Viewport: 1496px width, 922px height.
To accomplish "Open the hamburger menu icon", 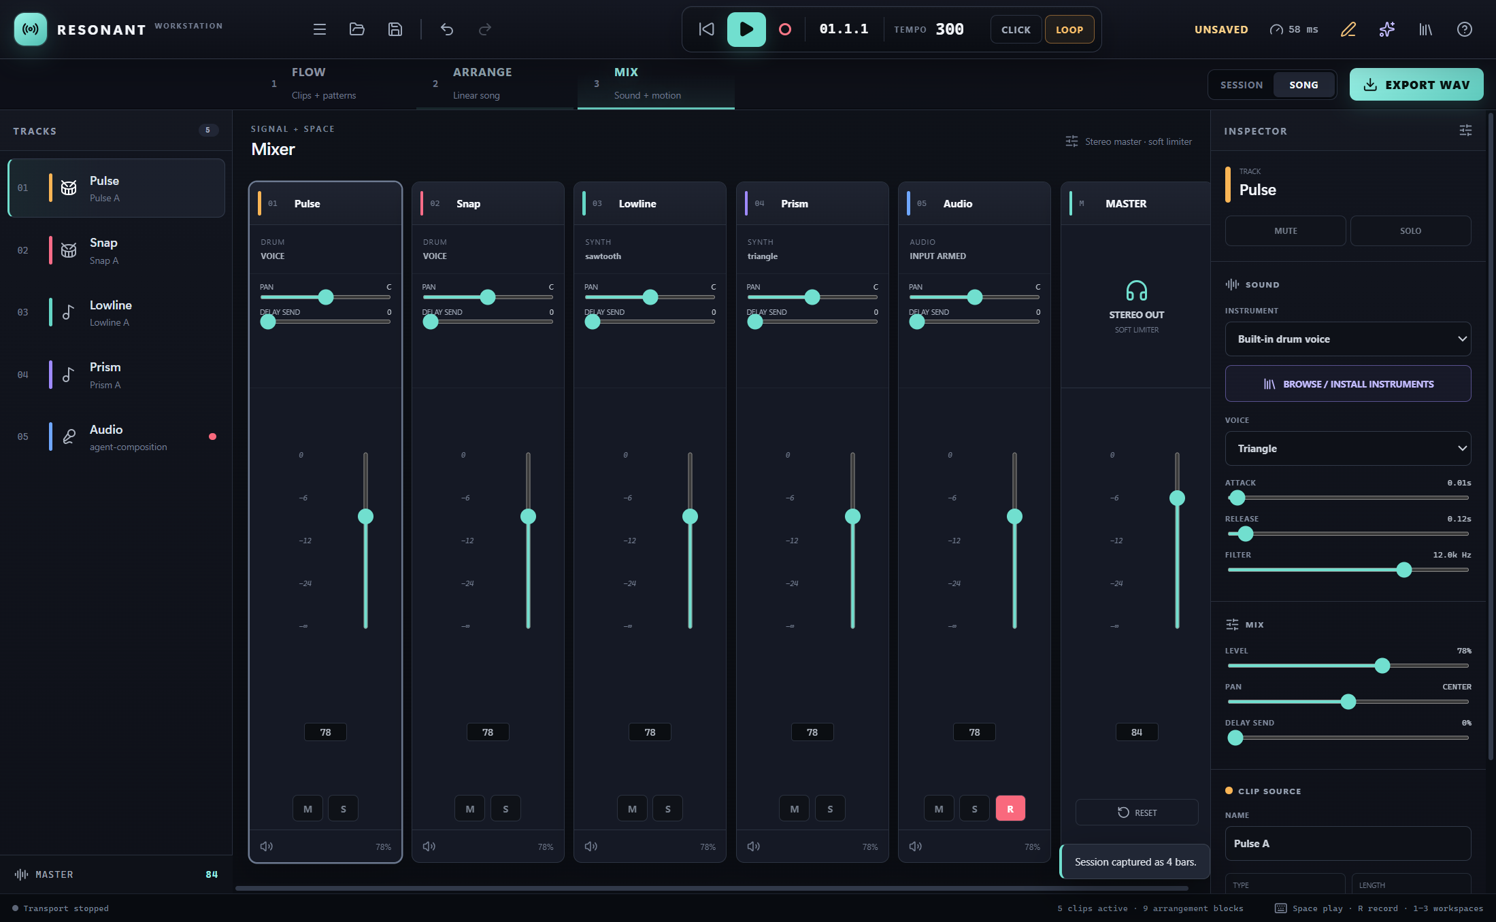I will (319, 29).
